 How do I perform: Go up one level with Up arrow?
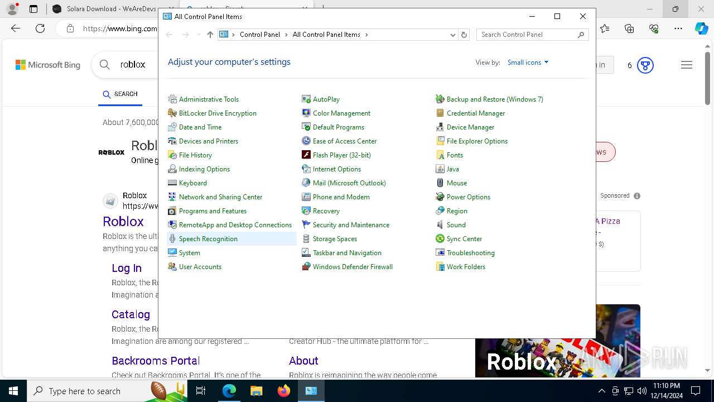[210, 35]
